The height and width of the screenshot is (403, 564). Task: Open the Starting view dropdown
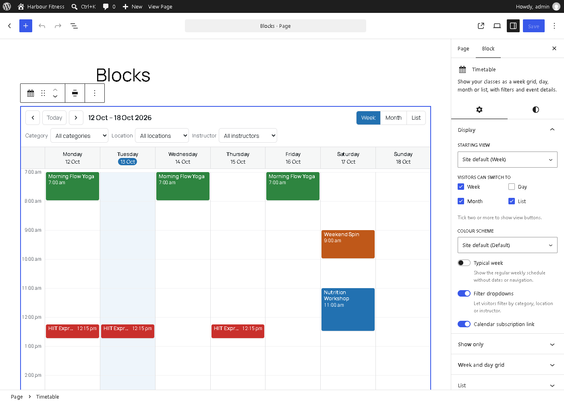pos(508,160)
